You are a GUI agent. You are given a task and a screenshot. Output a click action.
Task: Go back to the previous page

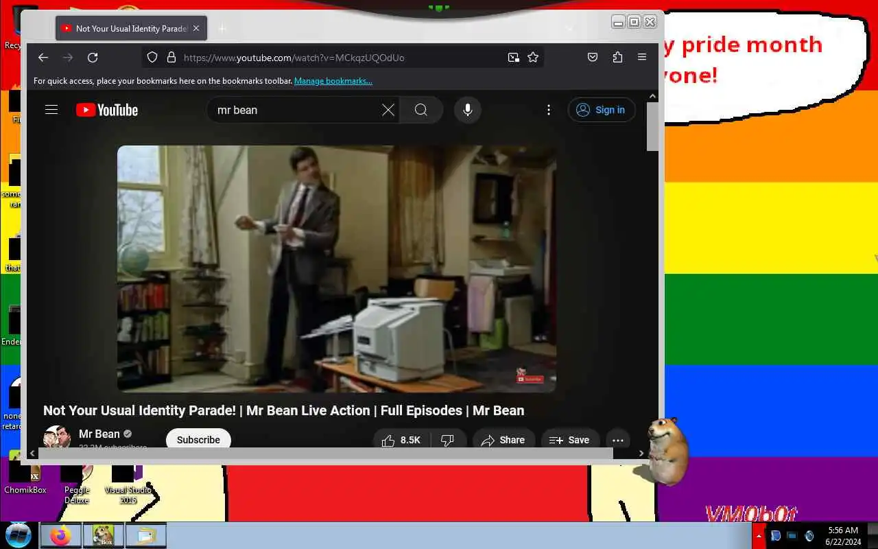pos(43,58)
